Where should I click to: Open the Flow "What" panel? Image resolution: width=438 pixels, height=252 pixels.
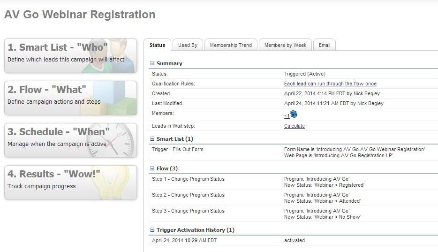point(71,98)
